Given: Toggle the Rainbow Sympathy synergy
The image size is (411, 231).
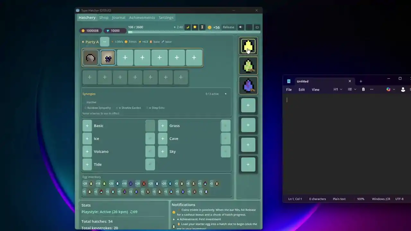Looking at the screenshot, I should click(x=98, y=108).
